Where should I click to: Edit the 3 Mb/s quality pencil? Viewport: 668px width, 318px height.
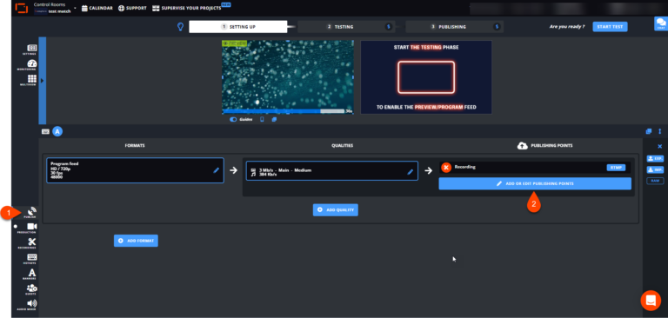pyautogui.click(x=411, y=172)
